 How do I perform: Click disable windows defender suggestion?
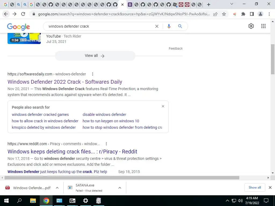104,115
